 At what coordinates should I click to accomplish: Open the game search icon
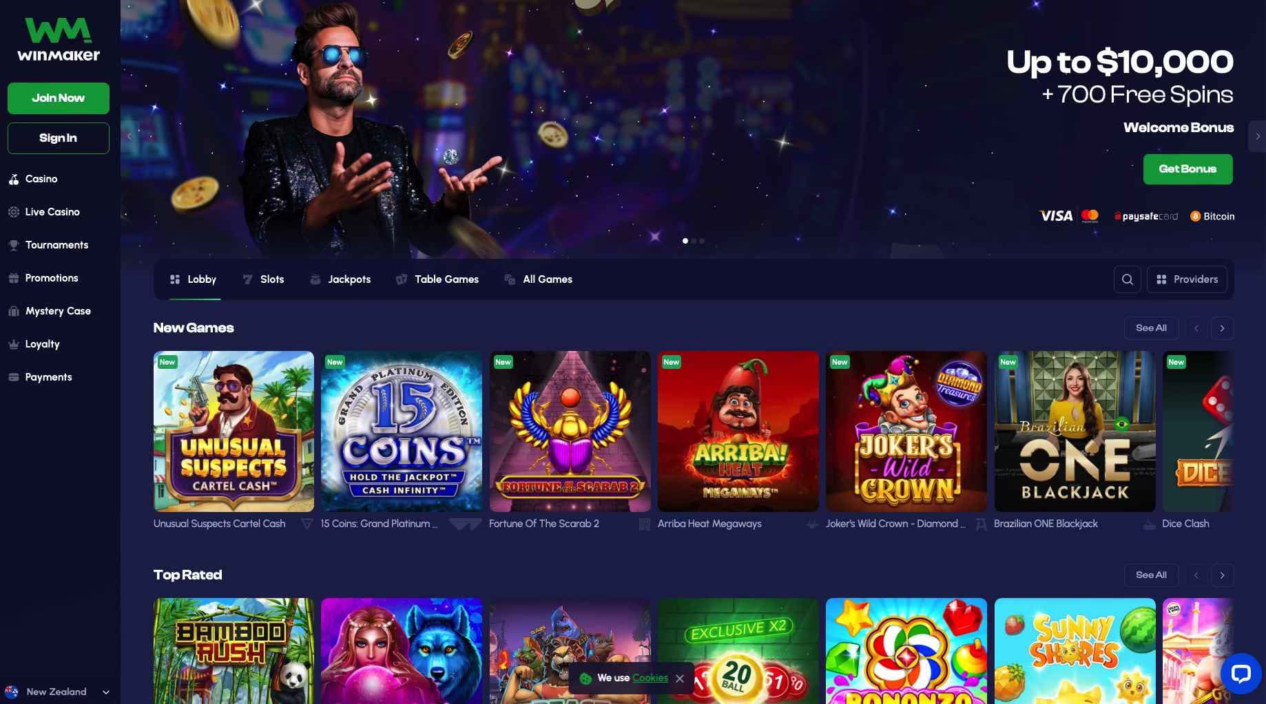(x=1127, y=279)
